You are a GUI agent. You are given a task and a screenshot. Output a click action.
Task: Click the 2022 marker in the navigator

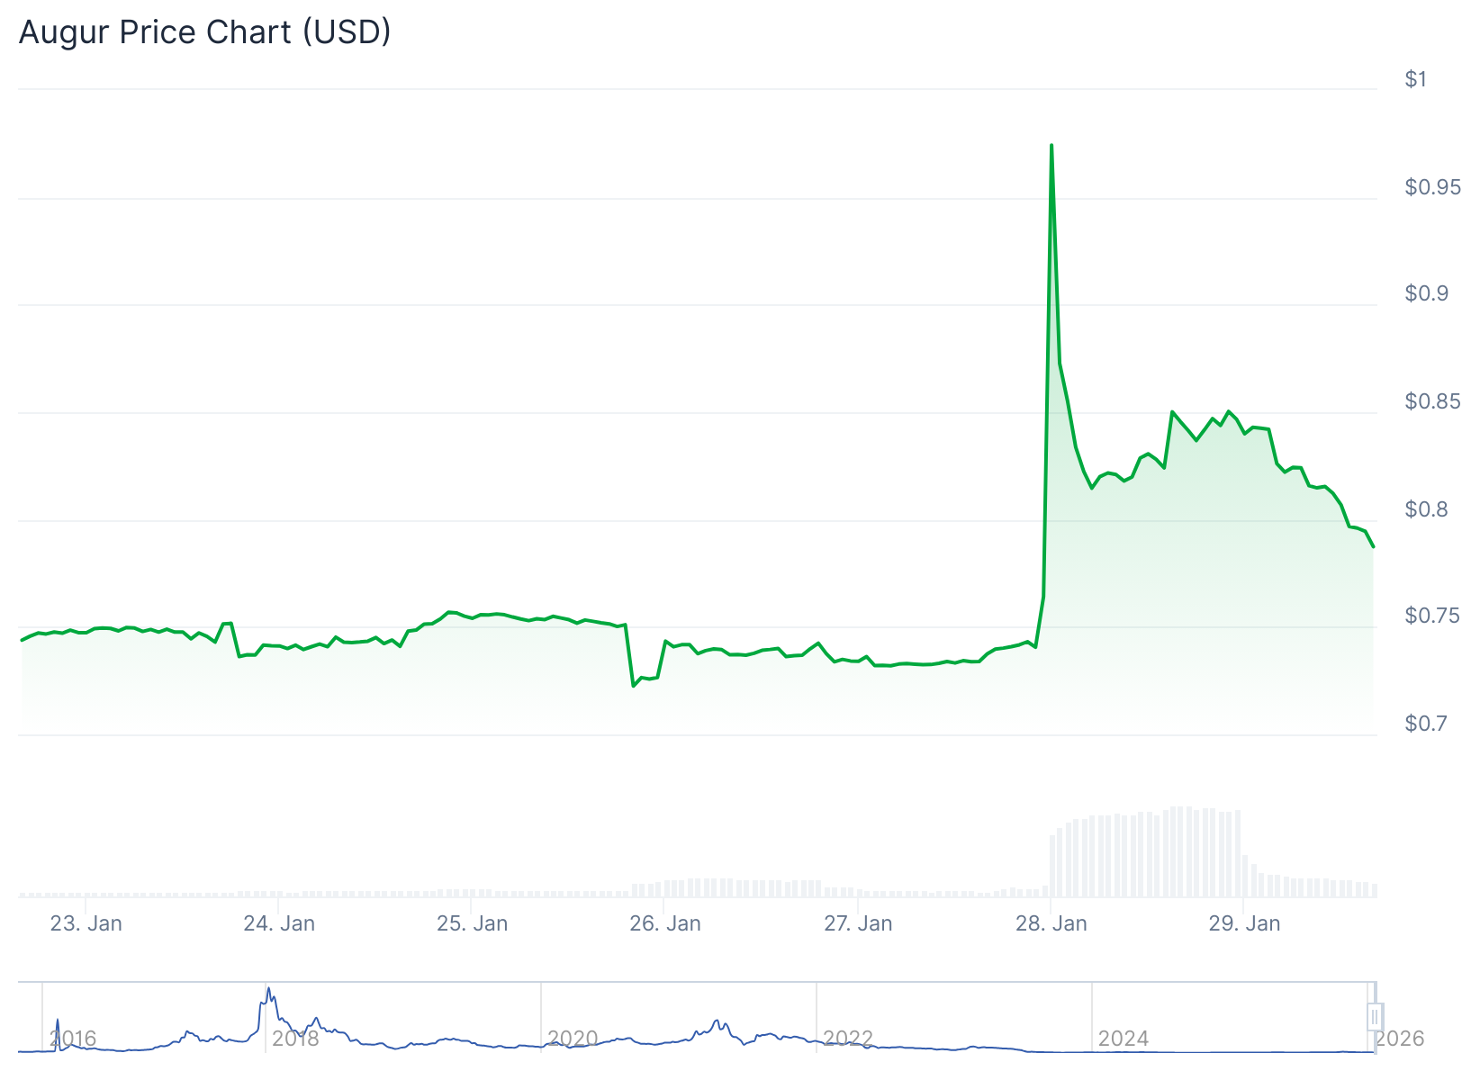click(x=848, y=1039)
